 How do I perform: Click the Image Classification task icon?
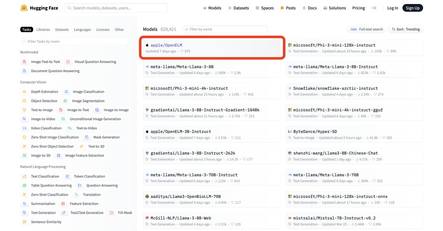click(66, 92)
